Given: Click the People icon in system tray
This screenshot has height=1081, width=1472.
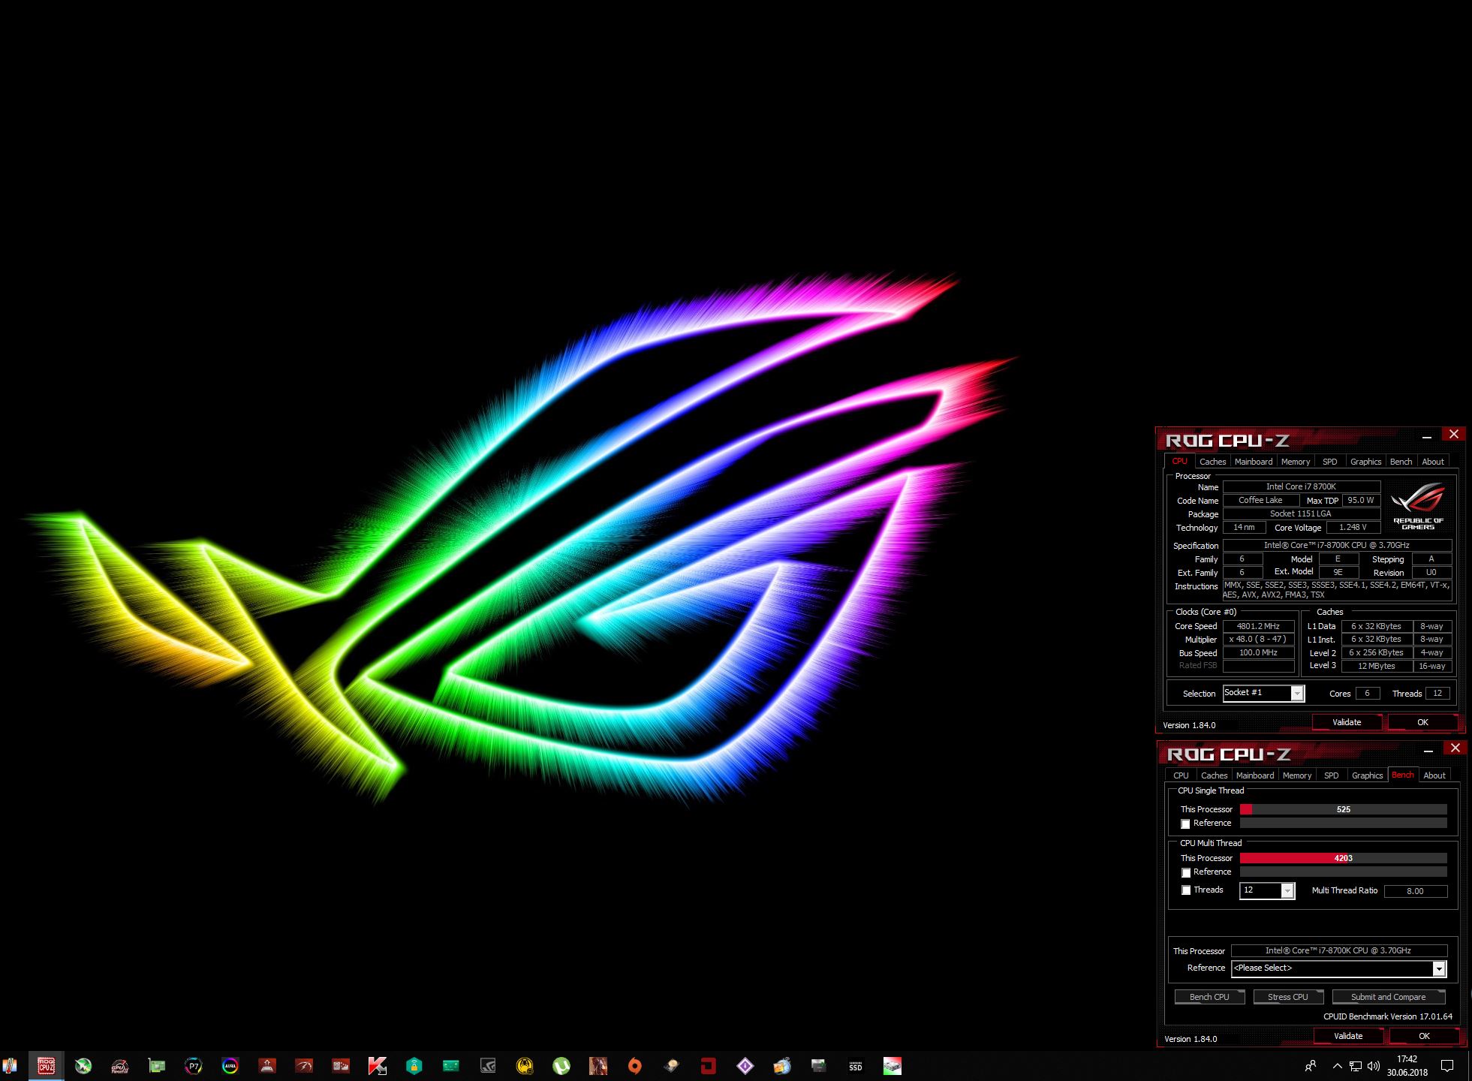Looking at the screenshot, I should (1311, 1066).
